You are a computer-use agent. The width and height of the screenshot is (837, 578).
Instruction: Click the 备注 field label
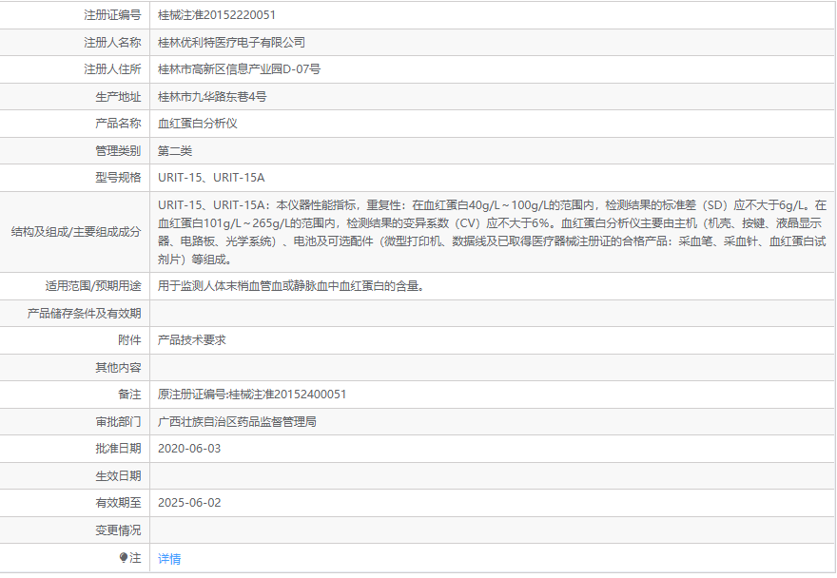129,395
